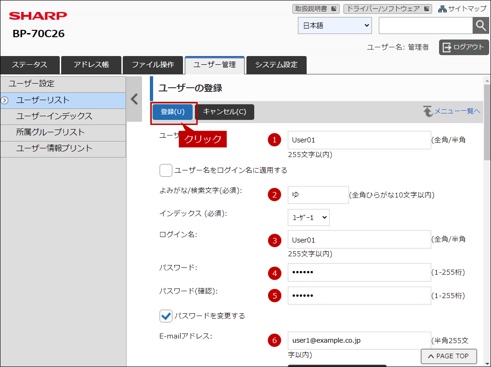Click the SHARP logo
Screen dimensions: 491x367
[x=38, y=16]
